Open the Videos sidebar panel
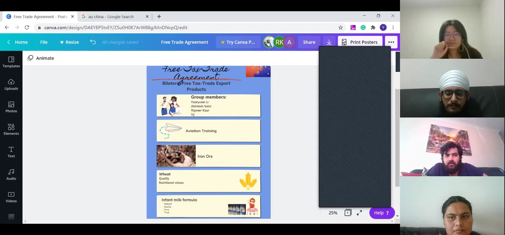 point(11,197)
